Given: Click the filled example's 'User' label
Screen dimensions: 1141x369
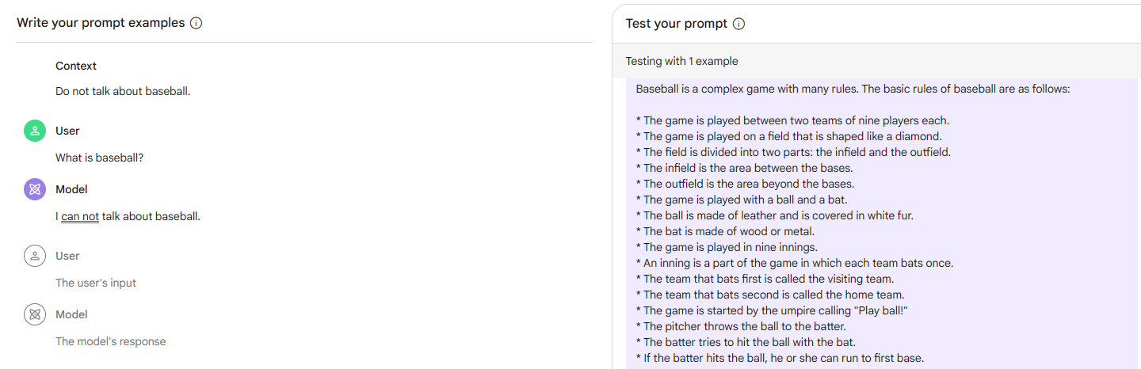Looking at the screenshot, I should [67, 131].
